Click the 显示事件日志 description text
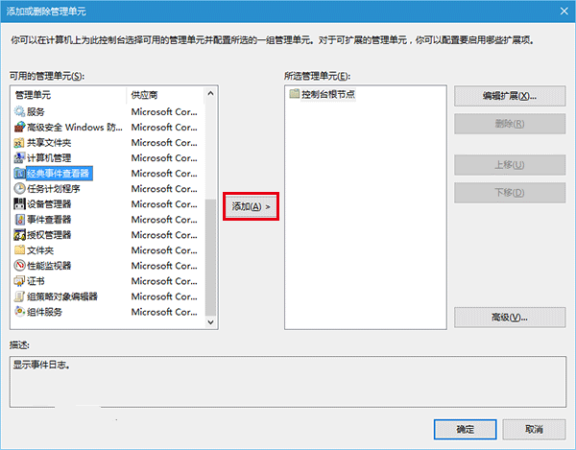Screen dimensions: 576x450 41,365
